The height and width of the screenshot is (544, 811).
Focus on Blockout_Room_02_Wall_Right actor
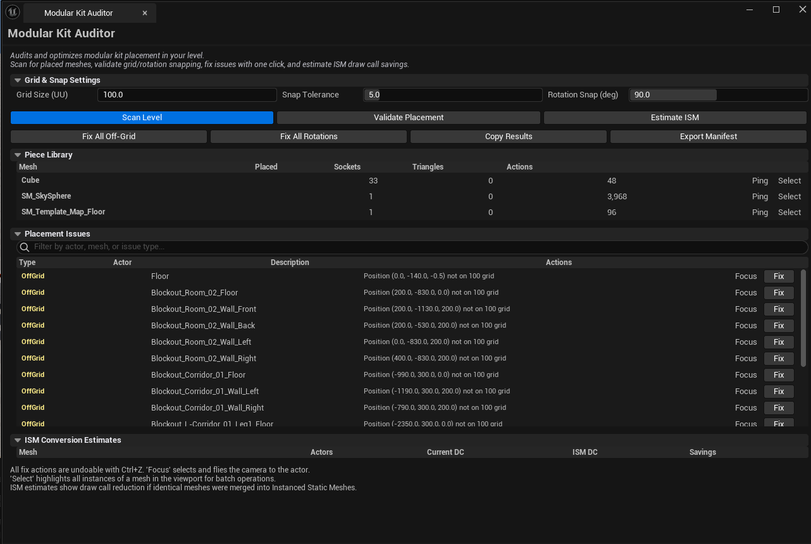(x=746, y=359)
